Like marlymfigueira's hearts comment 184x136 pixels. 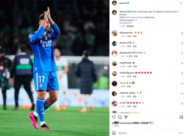(182, 73)
